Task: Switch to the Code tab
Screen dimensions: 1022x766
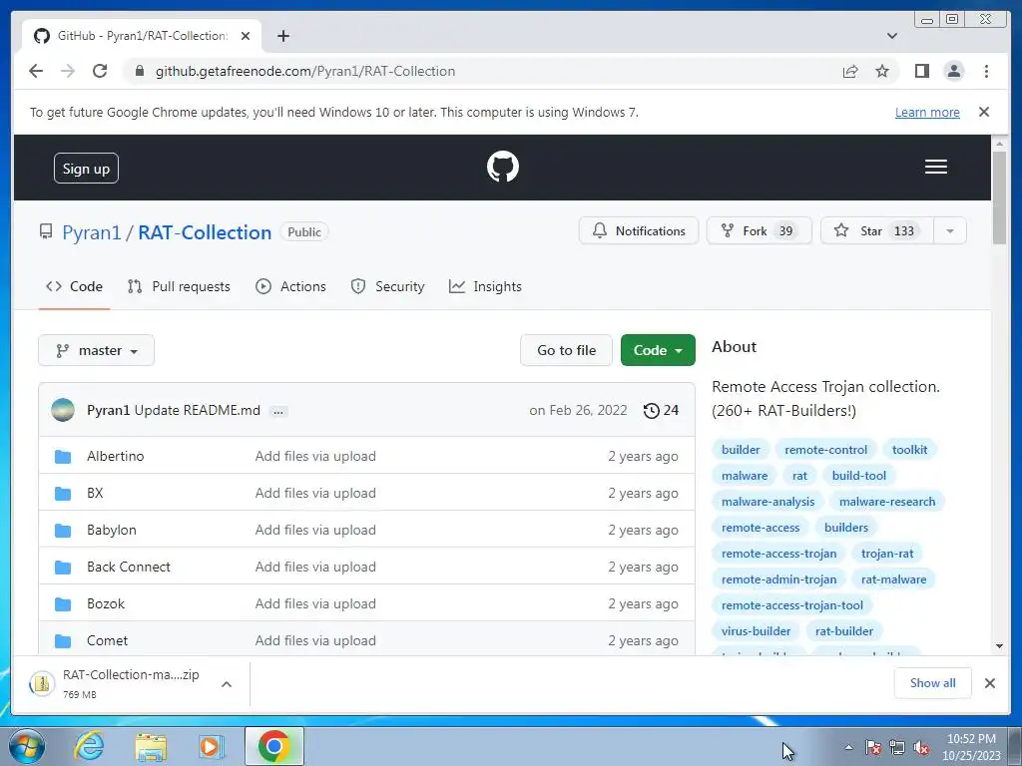Action: pyautogui.click(x=74, y=286)
